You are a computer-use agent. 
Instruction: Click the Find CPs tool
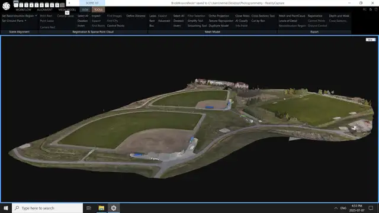pos(113,21)
